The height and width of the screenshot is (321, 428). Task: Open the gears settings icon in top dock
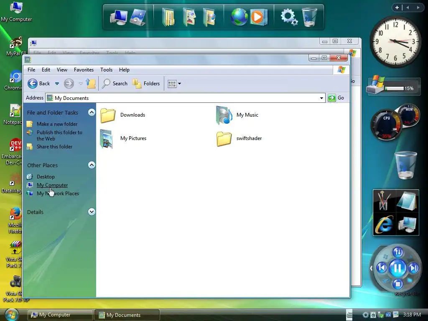289,17
